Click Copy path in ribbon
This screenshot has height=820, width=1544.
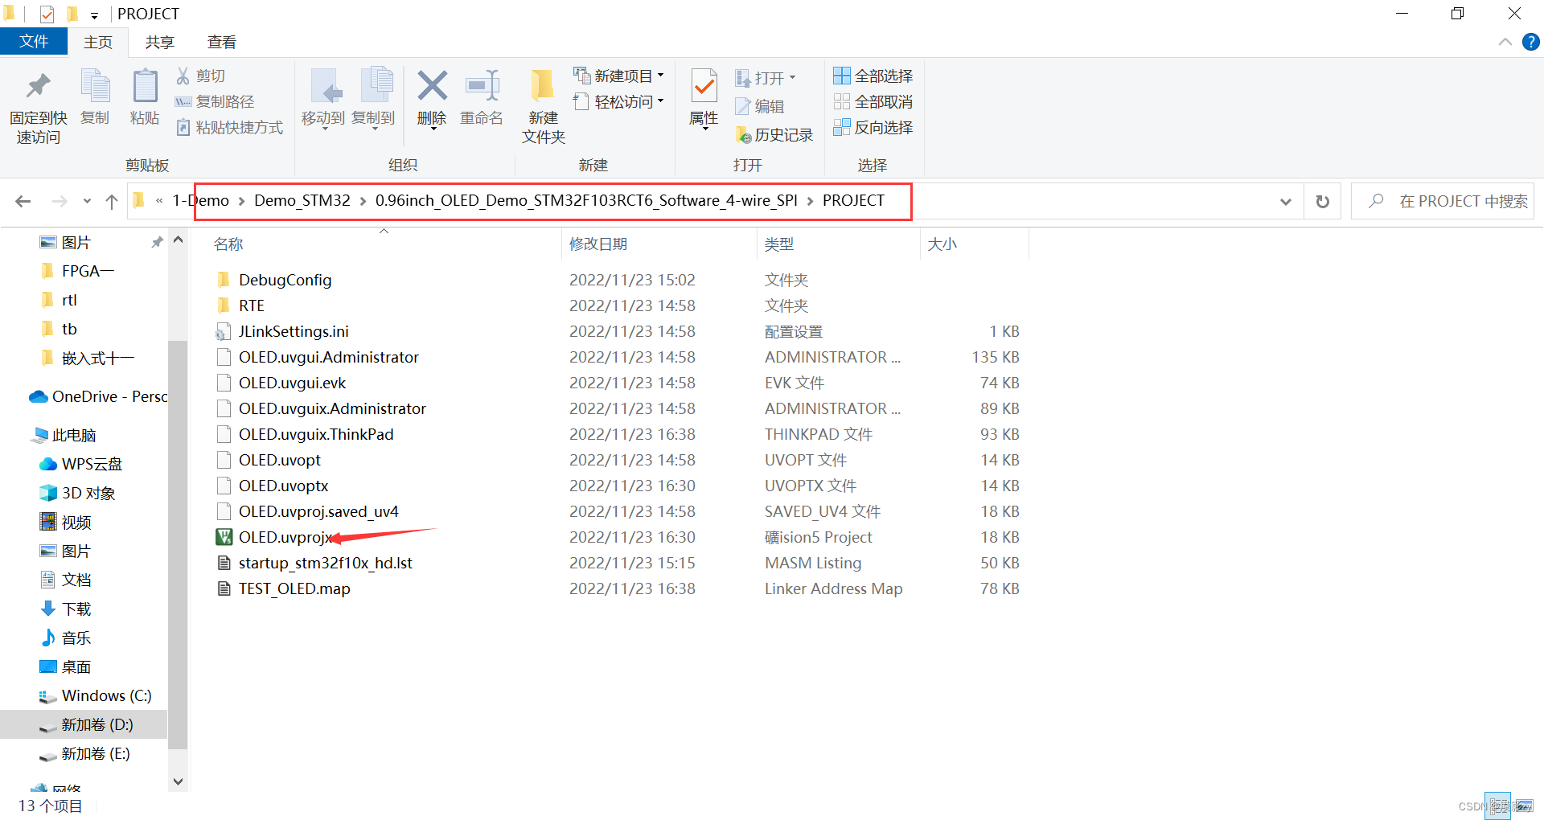(x=215, y=101)
